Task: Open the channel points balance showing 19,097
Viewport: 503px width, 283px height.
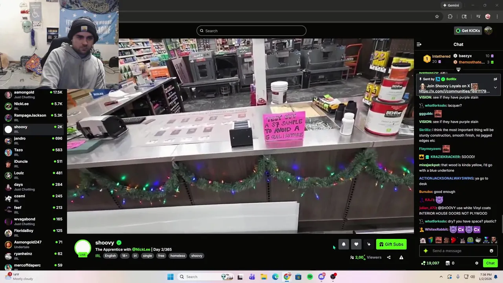Action: pos(430,263)
